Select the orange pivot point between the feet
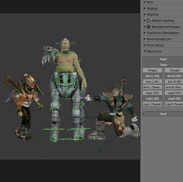 tap(67, 139)
